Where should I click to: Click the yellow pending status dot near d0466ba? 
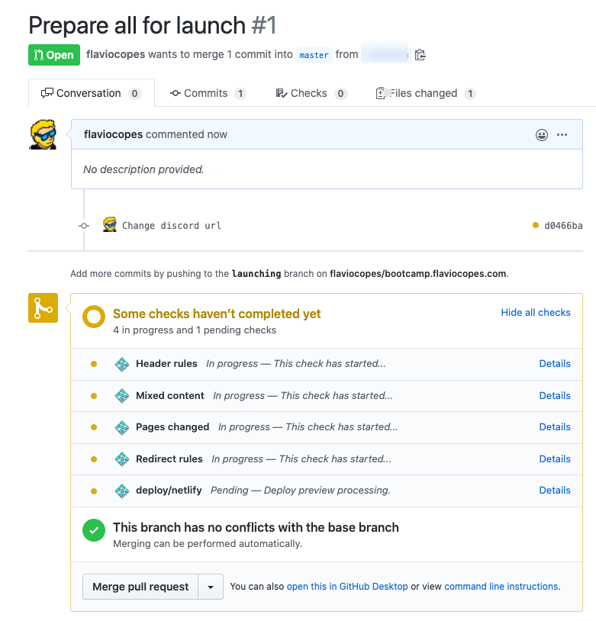(536, 225)
